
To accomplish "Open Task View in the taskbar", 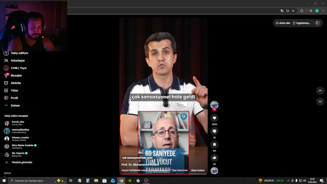I will (x=71, y=181).
